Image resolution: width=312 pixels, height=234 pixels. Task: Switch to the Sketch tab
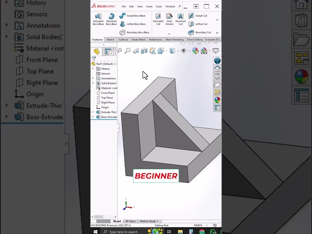point(110,39)
